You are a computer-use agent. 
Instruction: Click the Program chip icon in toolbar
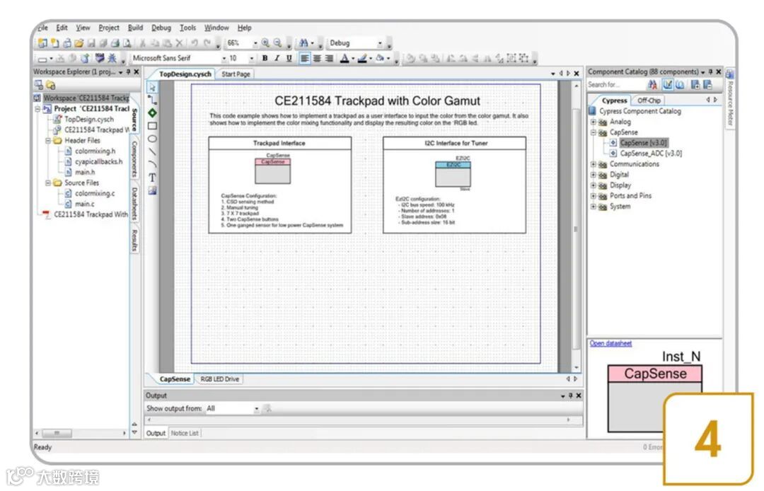pos(100,59)
